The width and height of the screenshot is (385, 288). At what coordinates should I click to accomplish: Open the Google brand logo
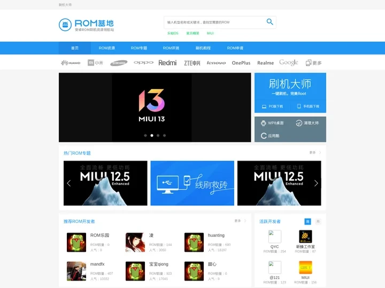(289, 63)
